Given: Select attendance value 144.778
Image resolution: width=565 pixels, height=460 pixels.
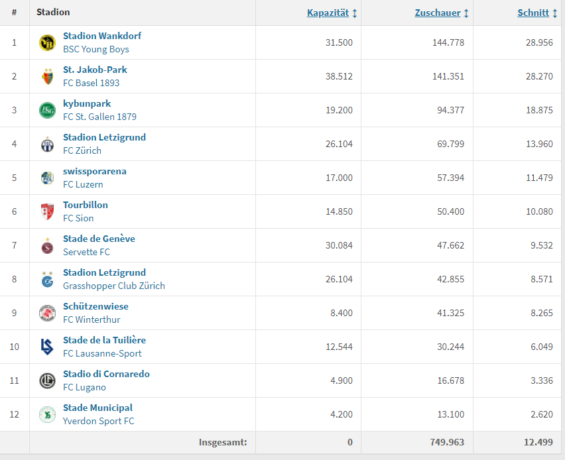Looking at the screenshot, I should (448, 42).
